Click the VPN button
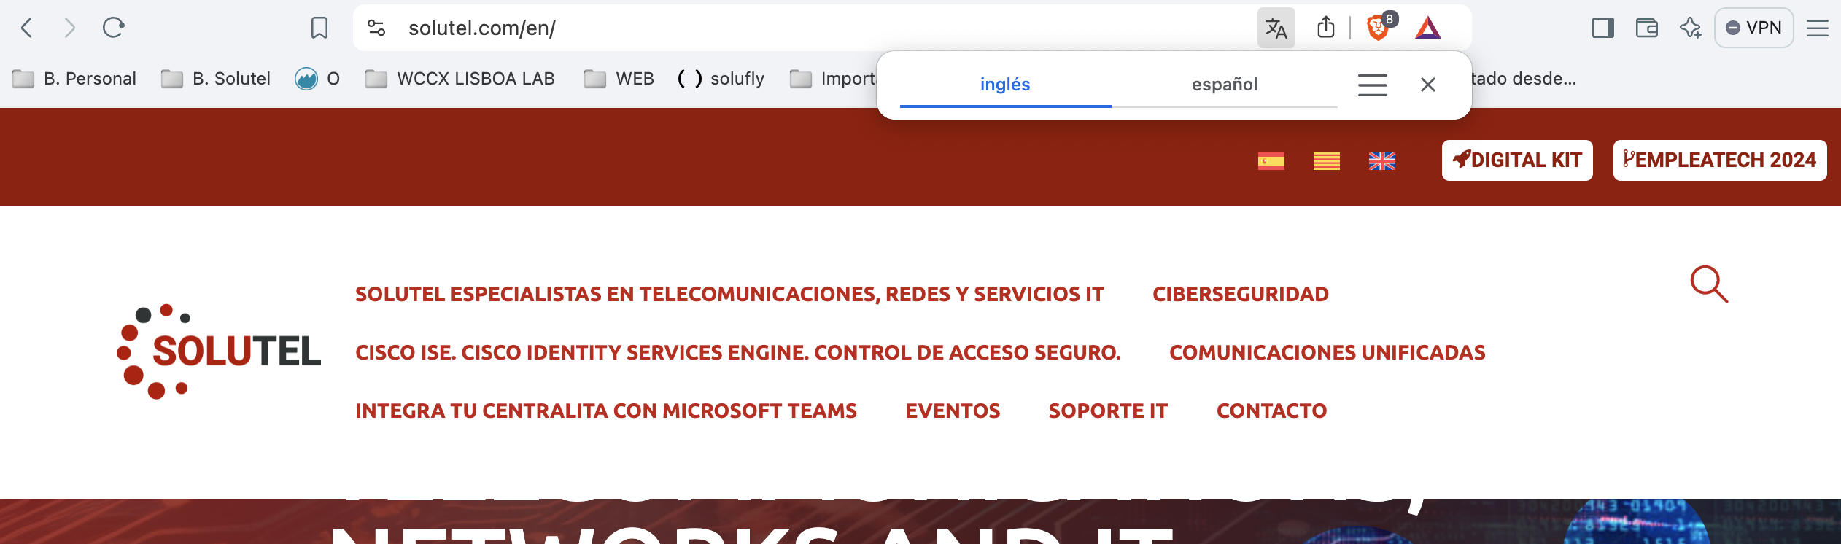The width and height of the screenshot is (1841, 544). [x=1753, y=28]
